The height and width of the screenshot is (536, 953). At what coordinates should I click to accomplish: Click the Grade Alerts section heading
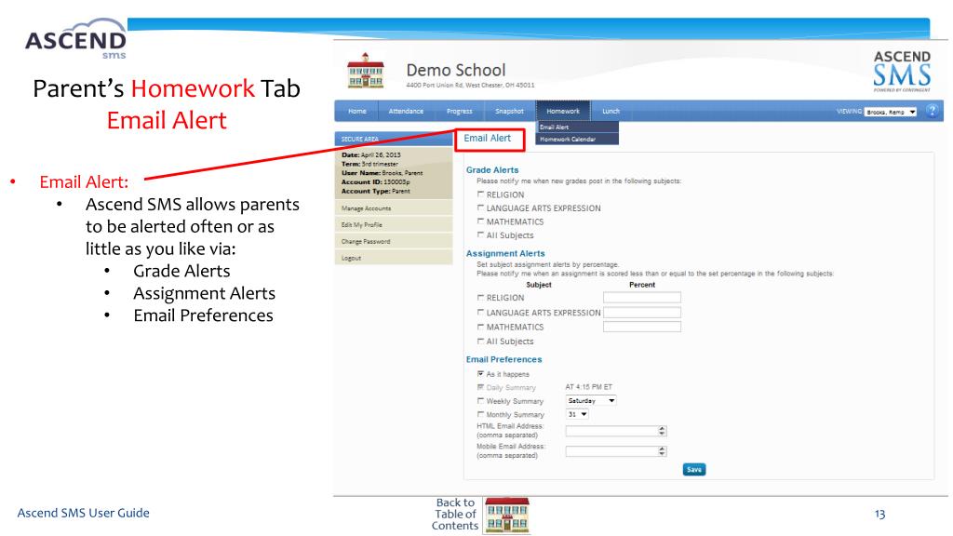click(492, 170)
